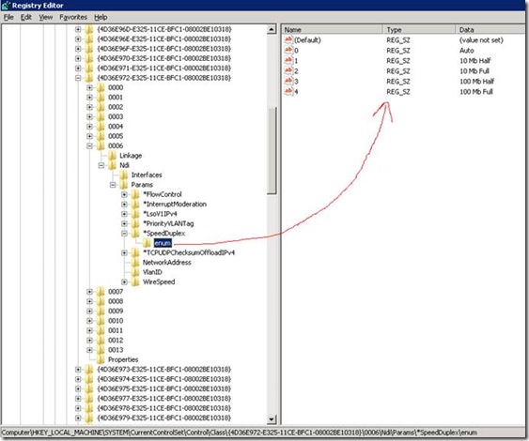Select the {4D36E96F-E325-11CE-BFC1-08002BE10318} key
The image size is (529, 441).
tap(164, 49)
